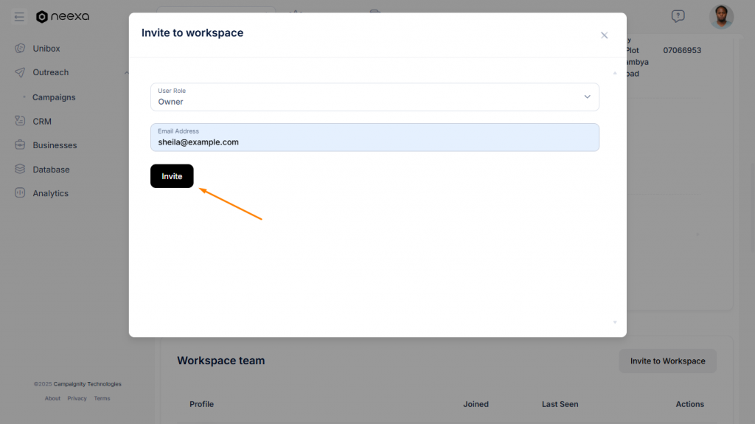Viewport: 755px width, 424px height.
Task: Open Campaigns under Outreach
Action: (54, 97)
